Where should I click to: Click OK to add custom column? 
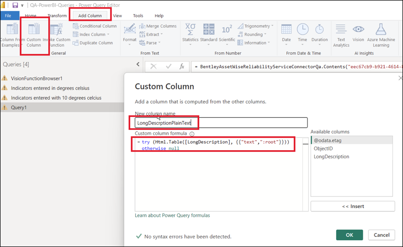[x=349, y=235]
